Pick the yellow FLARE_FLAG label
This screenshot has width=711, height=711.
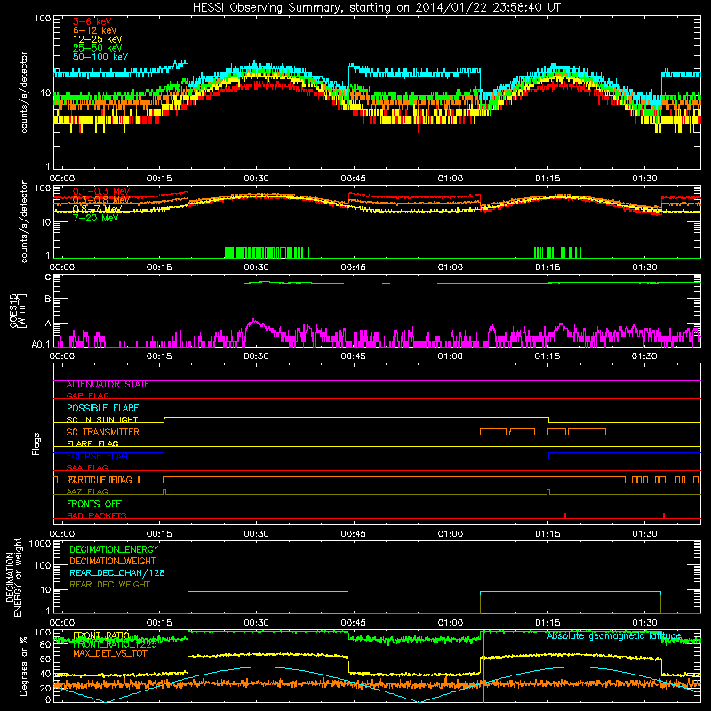(x=92, y=443)
